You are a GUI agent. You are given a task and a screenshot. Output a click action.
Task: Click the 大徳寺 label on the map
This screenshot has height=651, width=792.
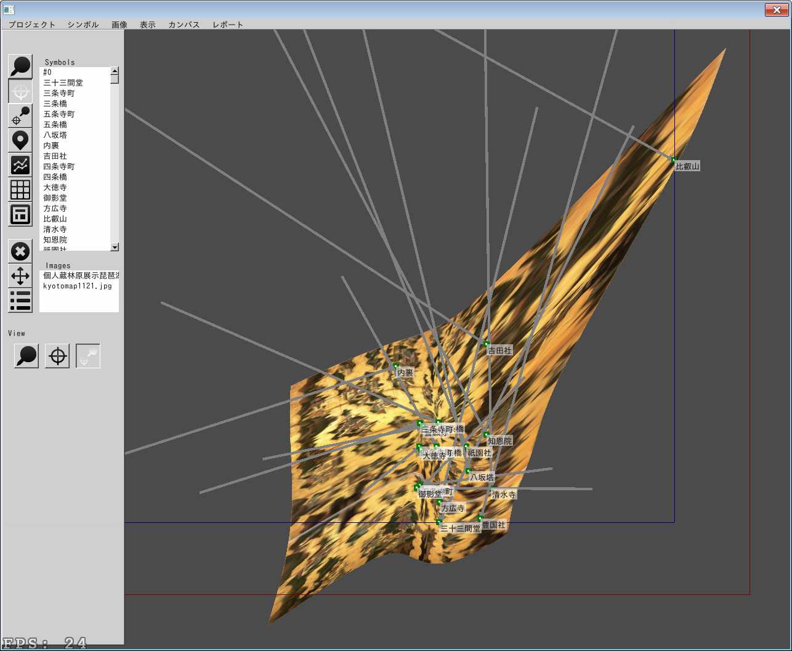click(x=434, y=456)
